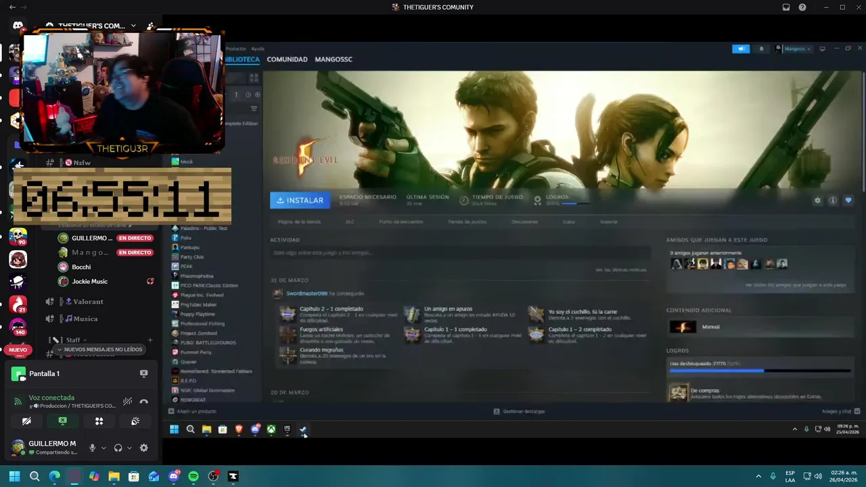Image resolution: width=866 pixels, height=487 pixels.
Task: Open Discord inbox icon in title bar
Action: pyautogui.click(x=786, y=7)
